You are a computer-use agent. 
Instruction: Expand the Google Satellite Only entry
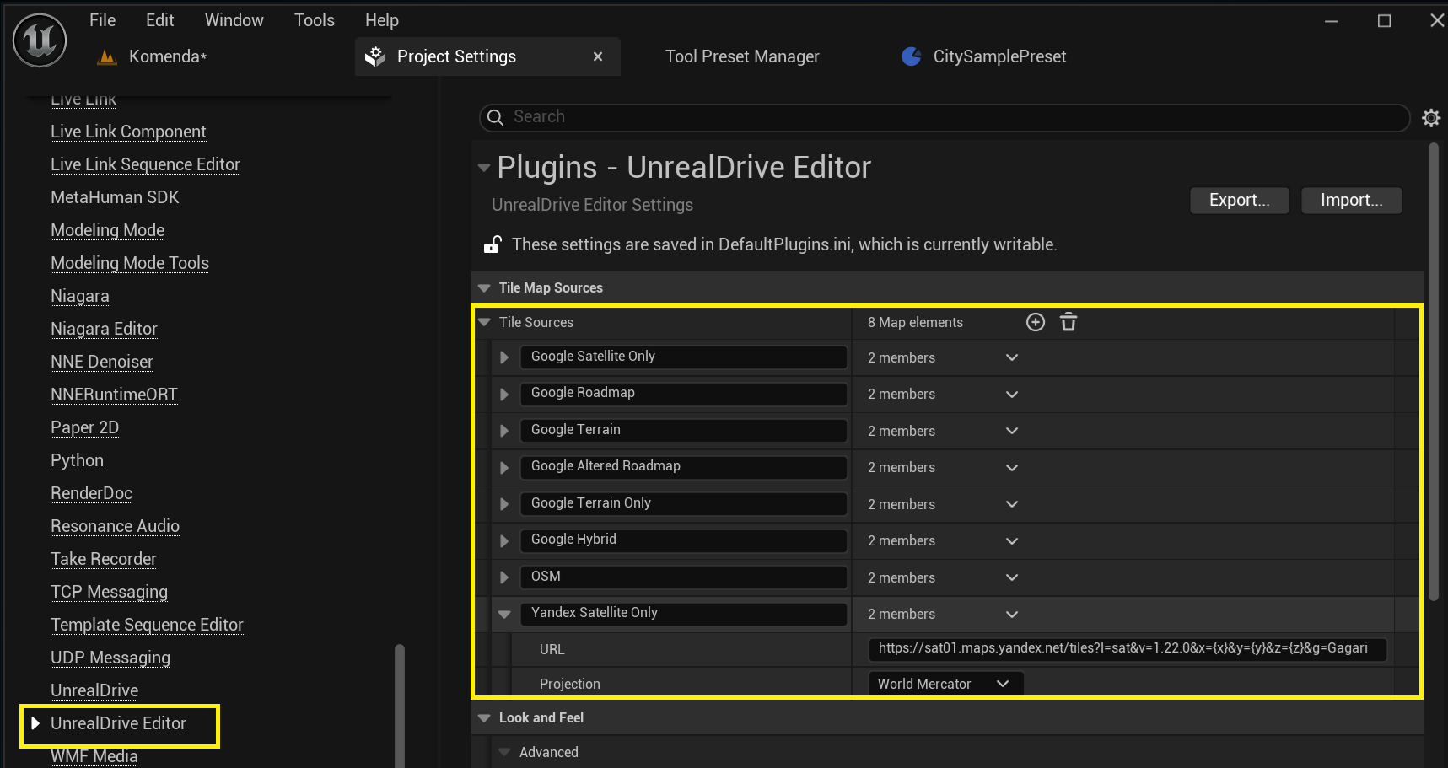point(504,357)
